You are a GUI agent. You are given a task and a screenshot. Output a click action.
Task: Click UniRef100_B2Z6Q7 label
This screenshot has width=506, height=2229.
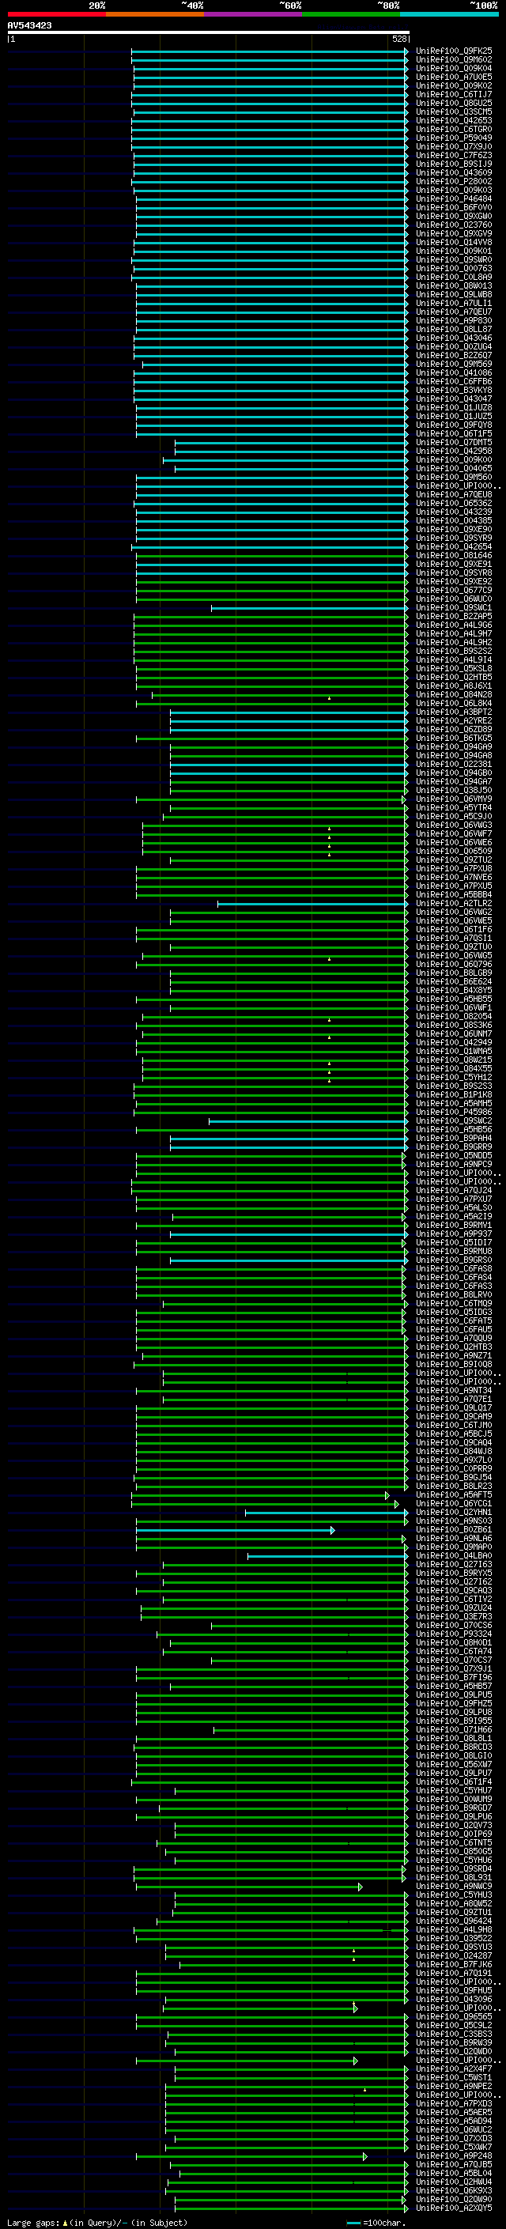click(454, 356)
